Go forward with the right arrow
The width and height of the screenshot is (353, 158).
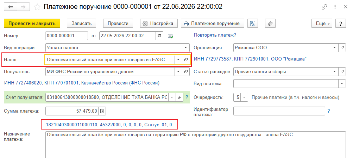point(23,7)
